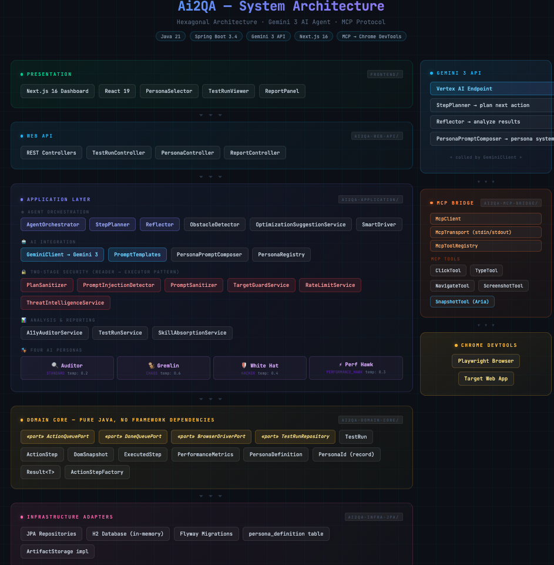The height and width of the screenshot is (565, 554).
Task: Select the ReportController chip
Action: pos(255,153)
